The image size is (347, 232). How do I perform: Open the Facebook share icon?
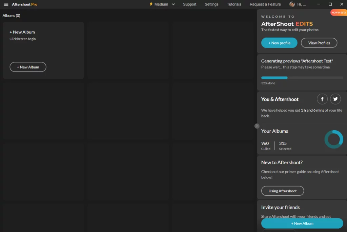pyautogui.click(x=322, y=99)
